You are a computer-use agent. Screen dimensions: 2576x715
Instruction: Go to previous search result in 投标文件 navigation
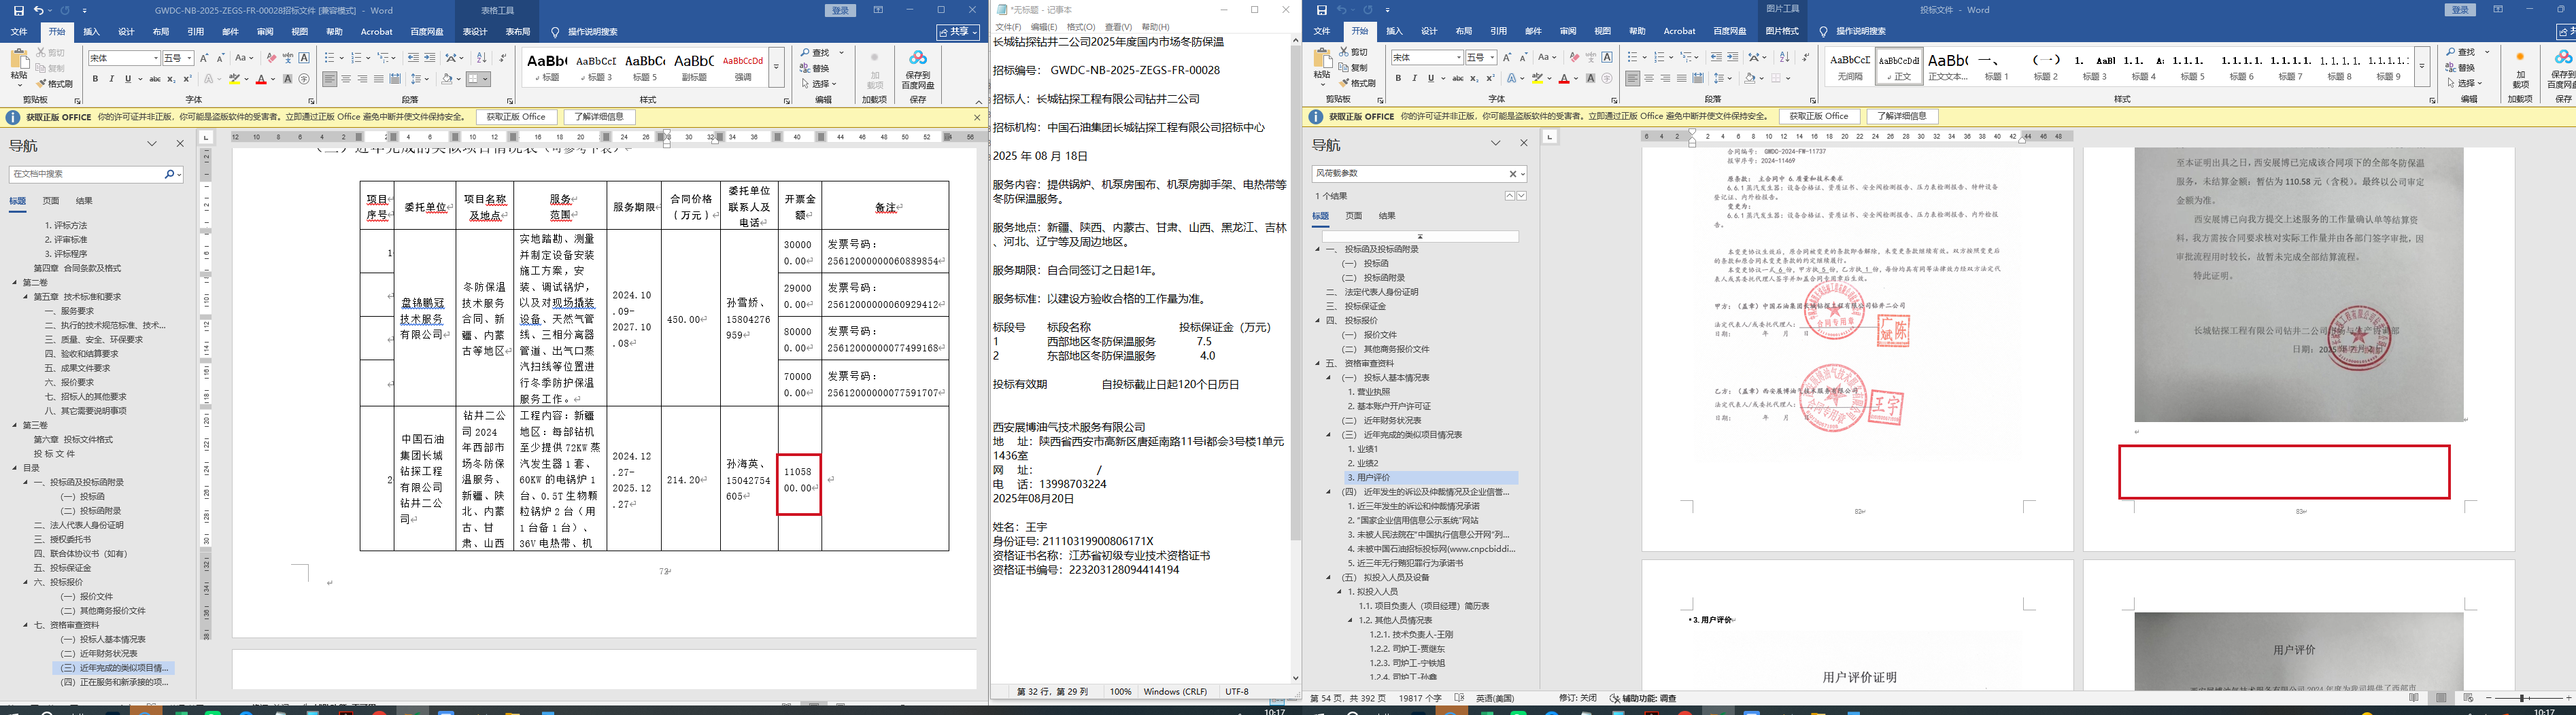coord(1509,196)
